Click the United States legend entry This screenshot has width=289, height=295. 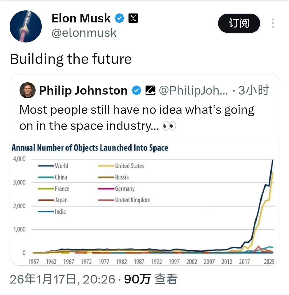(130, 166)
